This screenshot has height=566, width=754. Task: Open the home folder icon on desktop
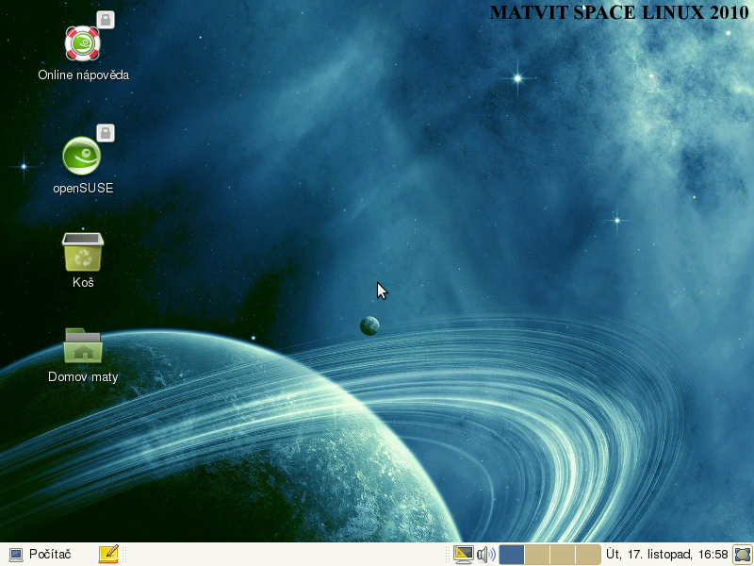83,346
